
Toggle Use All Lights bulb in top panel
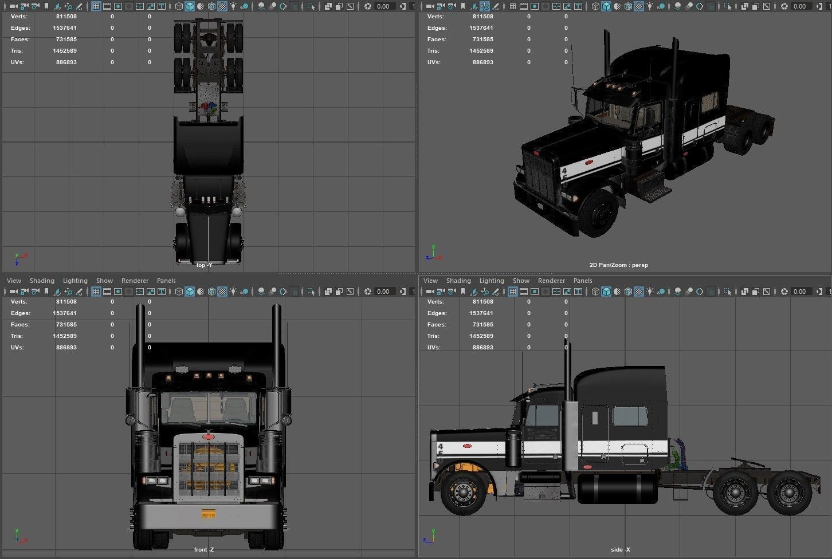(x=234, y=6)
